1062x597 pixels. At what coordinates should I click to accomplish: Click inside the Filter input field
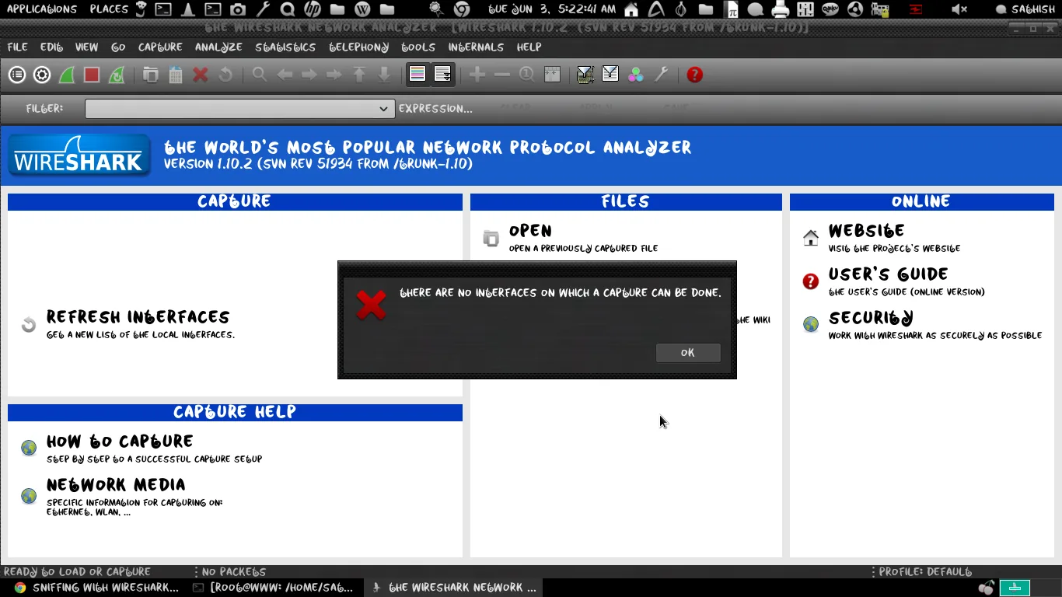[231, 109]
